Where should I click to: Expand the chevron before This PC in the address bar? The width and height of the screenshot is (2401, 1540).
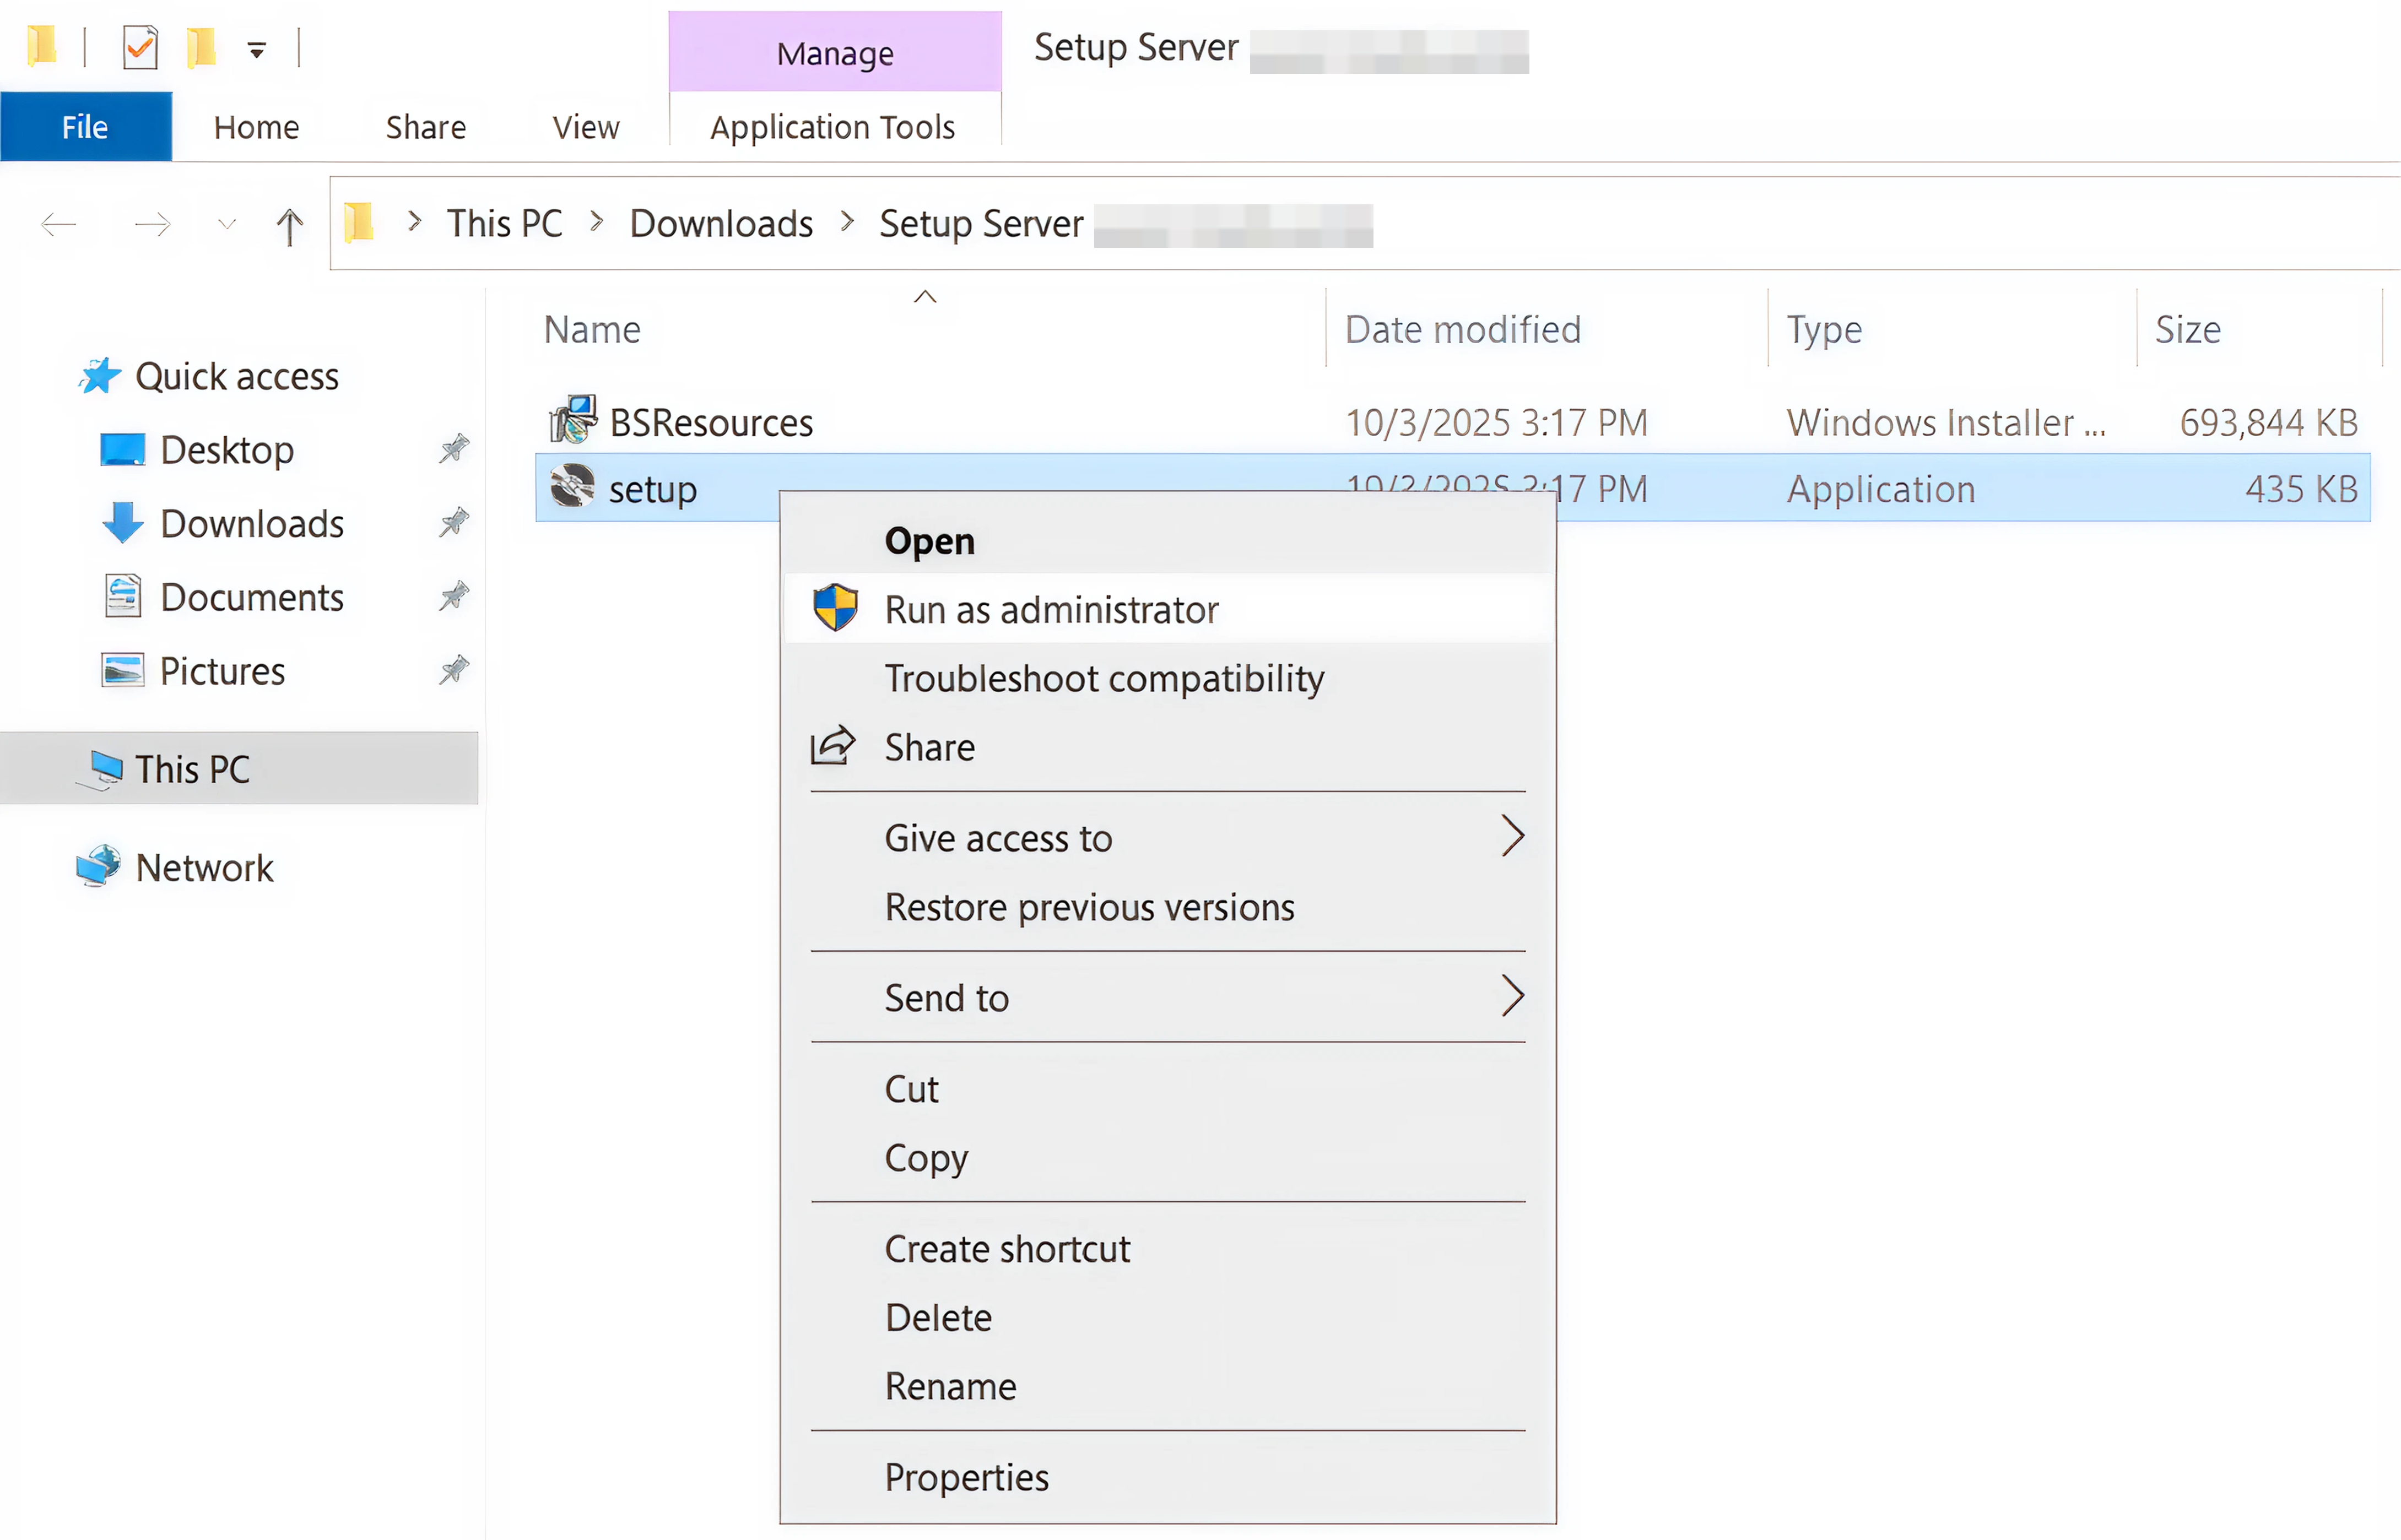tap(414, 222)
